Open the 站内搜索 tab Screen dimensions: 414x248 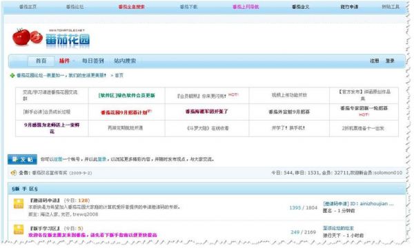[x=125, y=61]
